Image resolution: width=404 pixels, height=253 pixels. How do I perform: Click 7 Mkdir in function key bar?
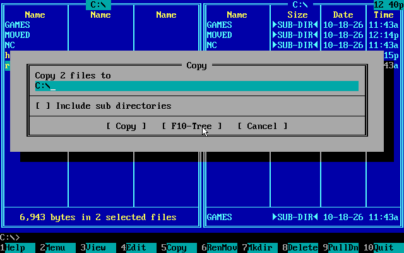click(x=260, y=247)
